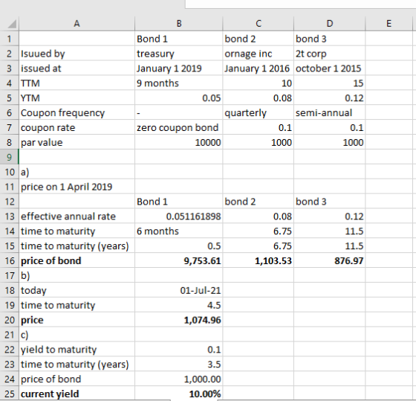Click YTM value 0.05
Screen dimensions: 416x401
pos(179,98)
